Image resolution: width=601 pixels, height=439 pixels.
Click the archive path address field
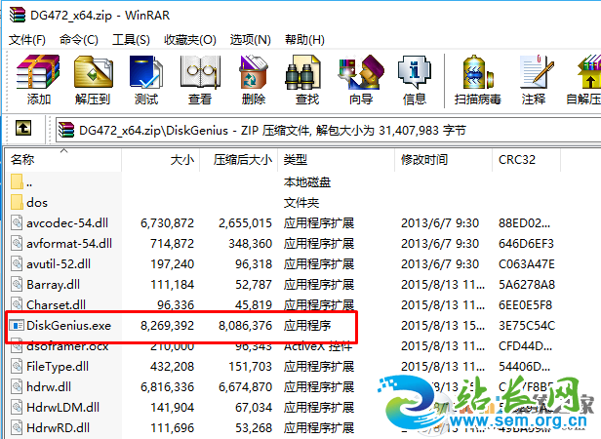293,129
